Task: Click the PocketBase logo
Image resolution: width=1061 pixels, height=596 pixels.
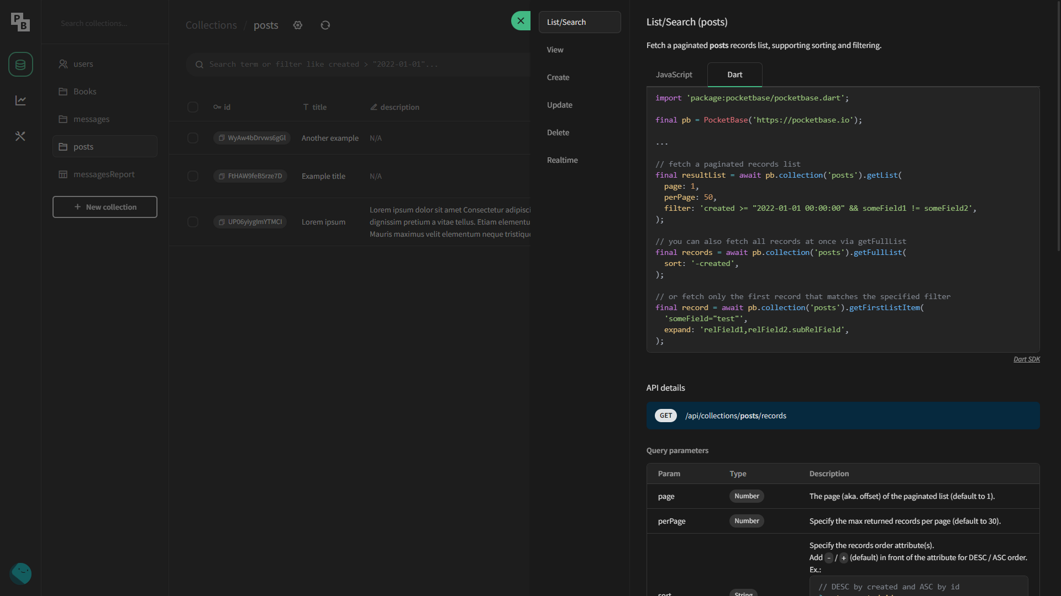Action: [x=20, y=22]
